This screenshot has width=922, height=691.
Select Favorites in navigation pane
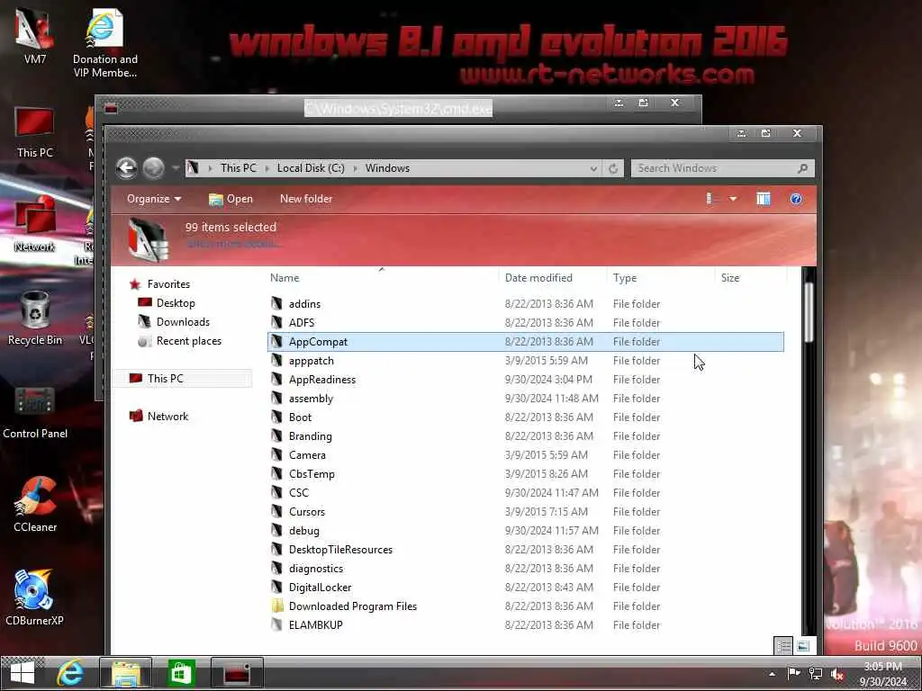pyautogui.click(x=168, y=284)
